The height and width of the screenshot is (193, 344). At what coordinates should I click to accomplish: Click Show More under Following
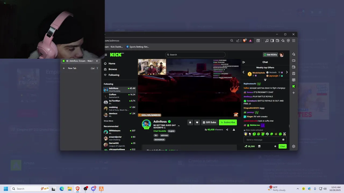click(108, 121)
